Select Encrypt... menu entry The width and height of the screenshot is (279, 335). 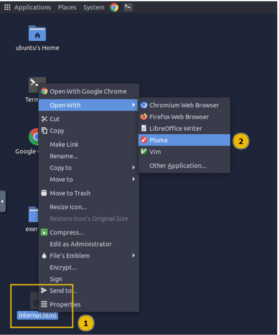(x=89, y=267)
